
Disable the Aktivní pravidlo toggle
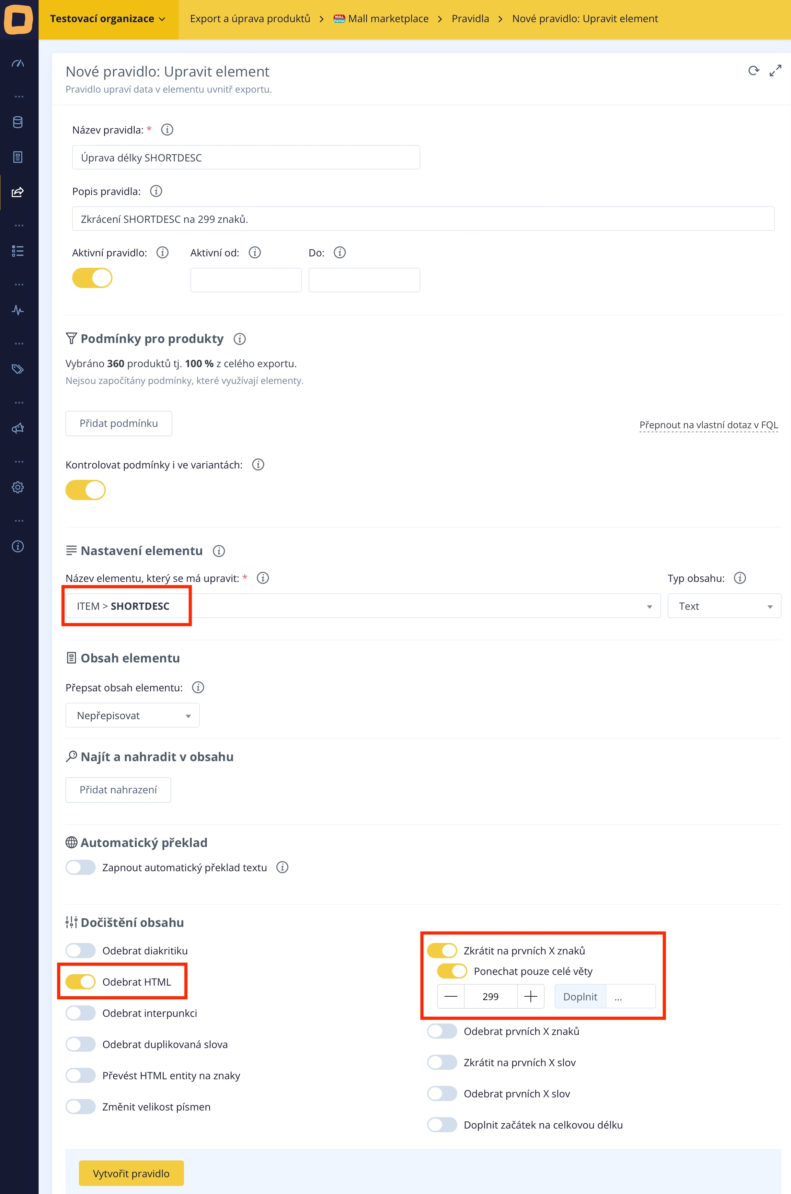tap(92, 278)
